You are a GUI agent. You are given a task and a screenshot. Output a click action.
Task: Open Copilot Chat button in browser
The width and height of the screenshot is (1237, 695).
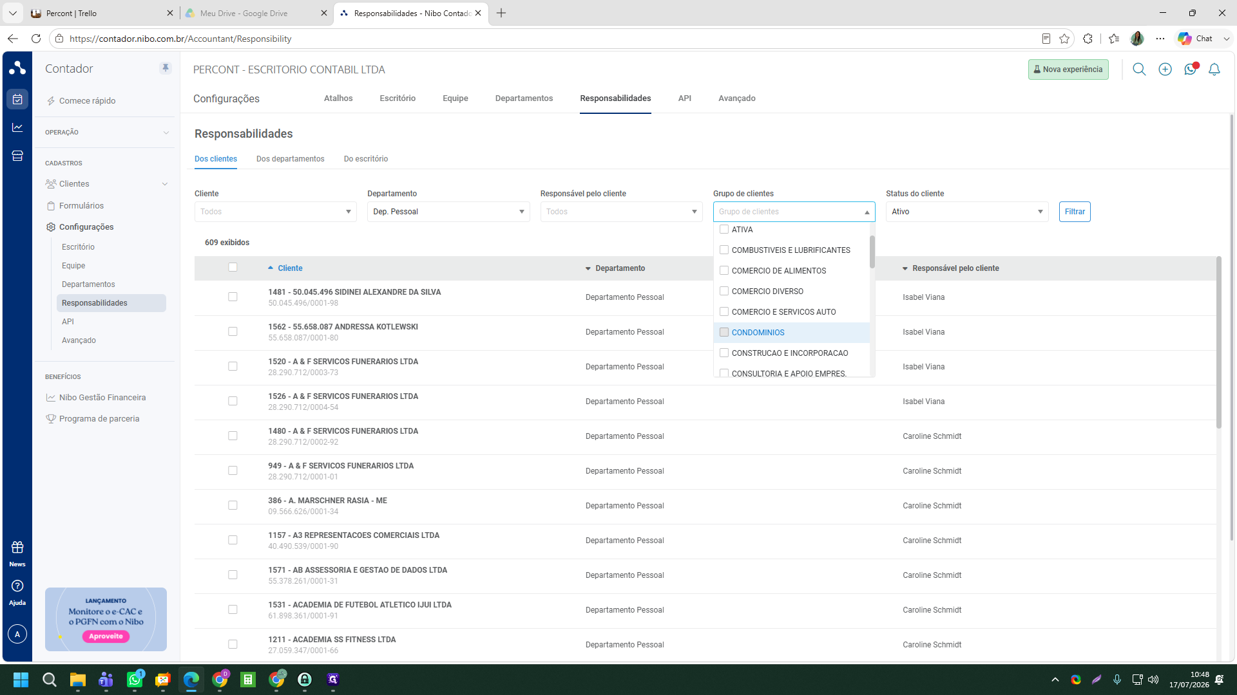(1196, 39)
